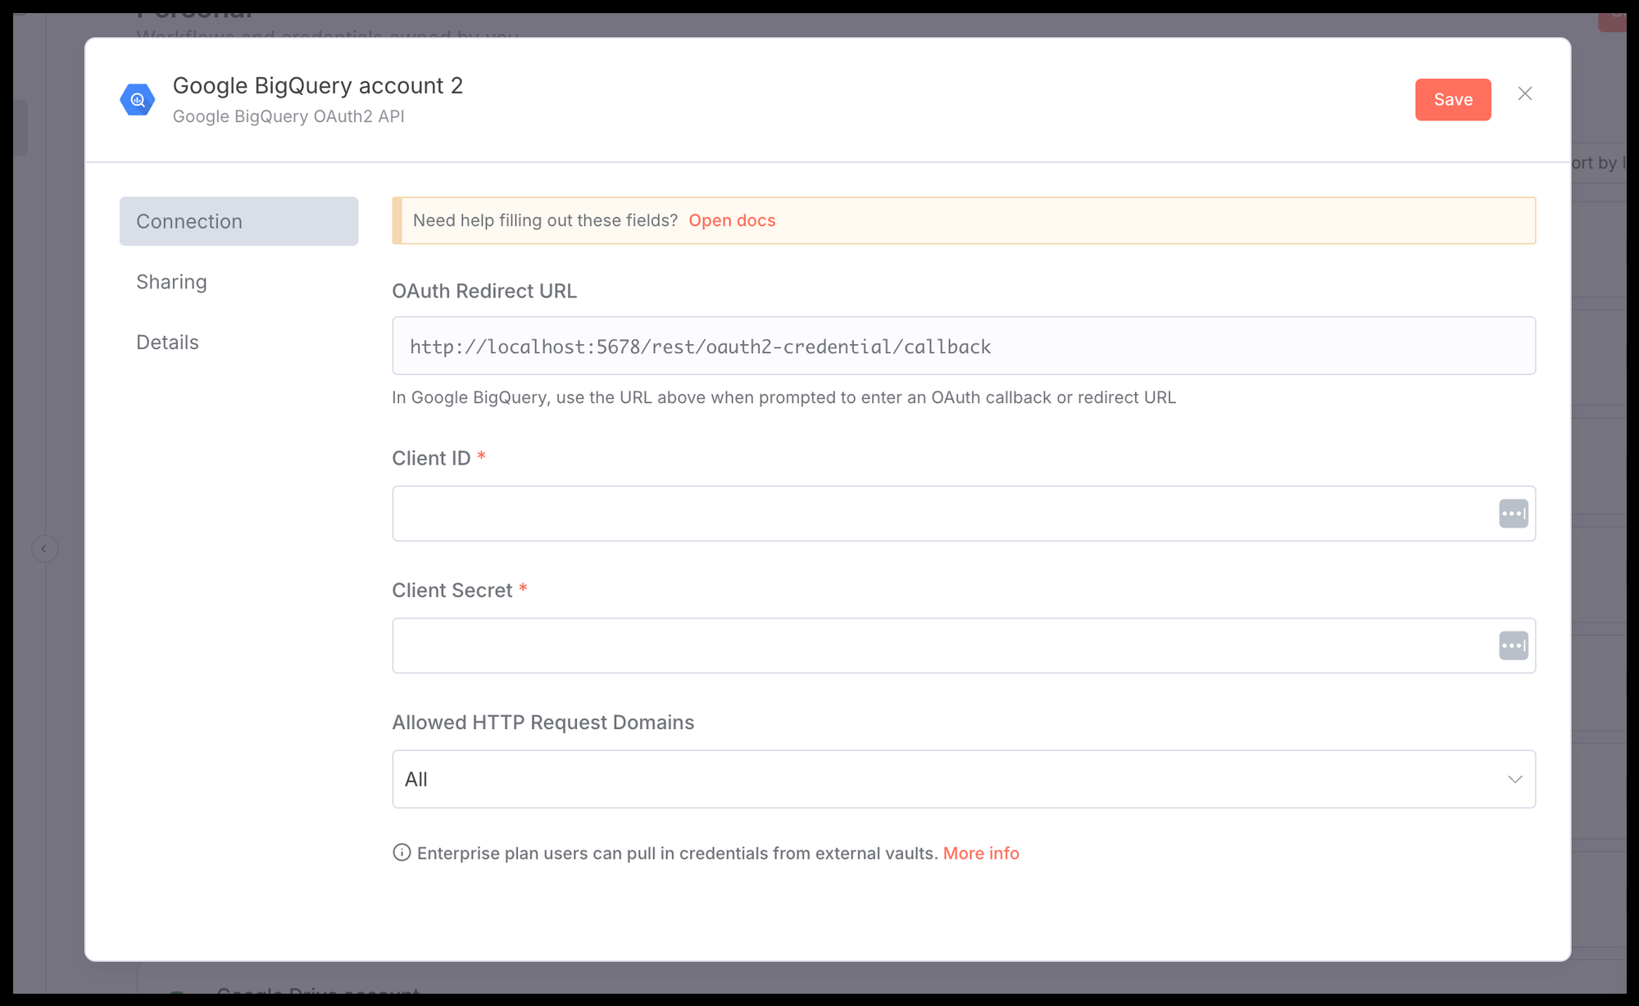Rename the credential title Google BigQuery account 2
This screenshot has width=1639, height=1006.
tap(318, 86)
